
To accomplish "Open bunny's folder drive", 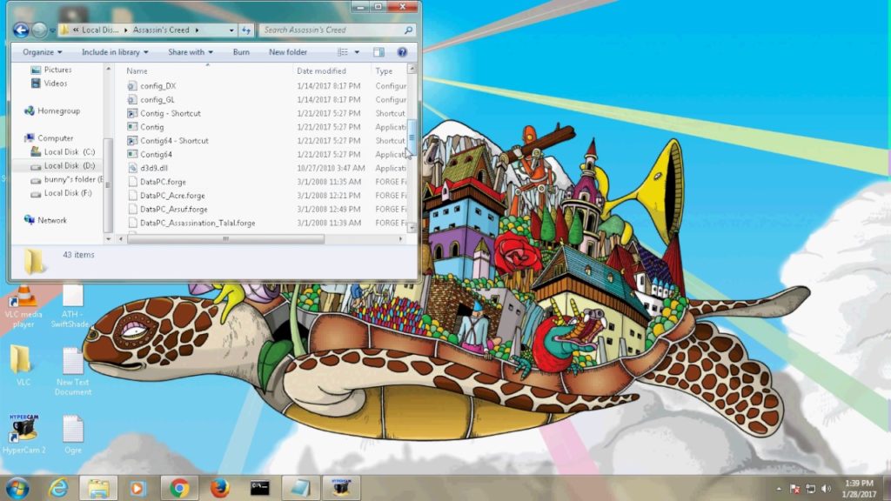I will point(67,179).
